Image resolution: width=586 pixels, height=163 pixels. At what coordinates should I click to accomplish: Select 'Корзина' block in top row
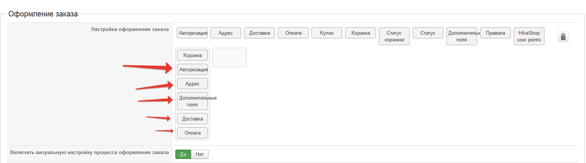point(361,33)
